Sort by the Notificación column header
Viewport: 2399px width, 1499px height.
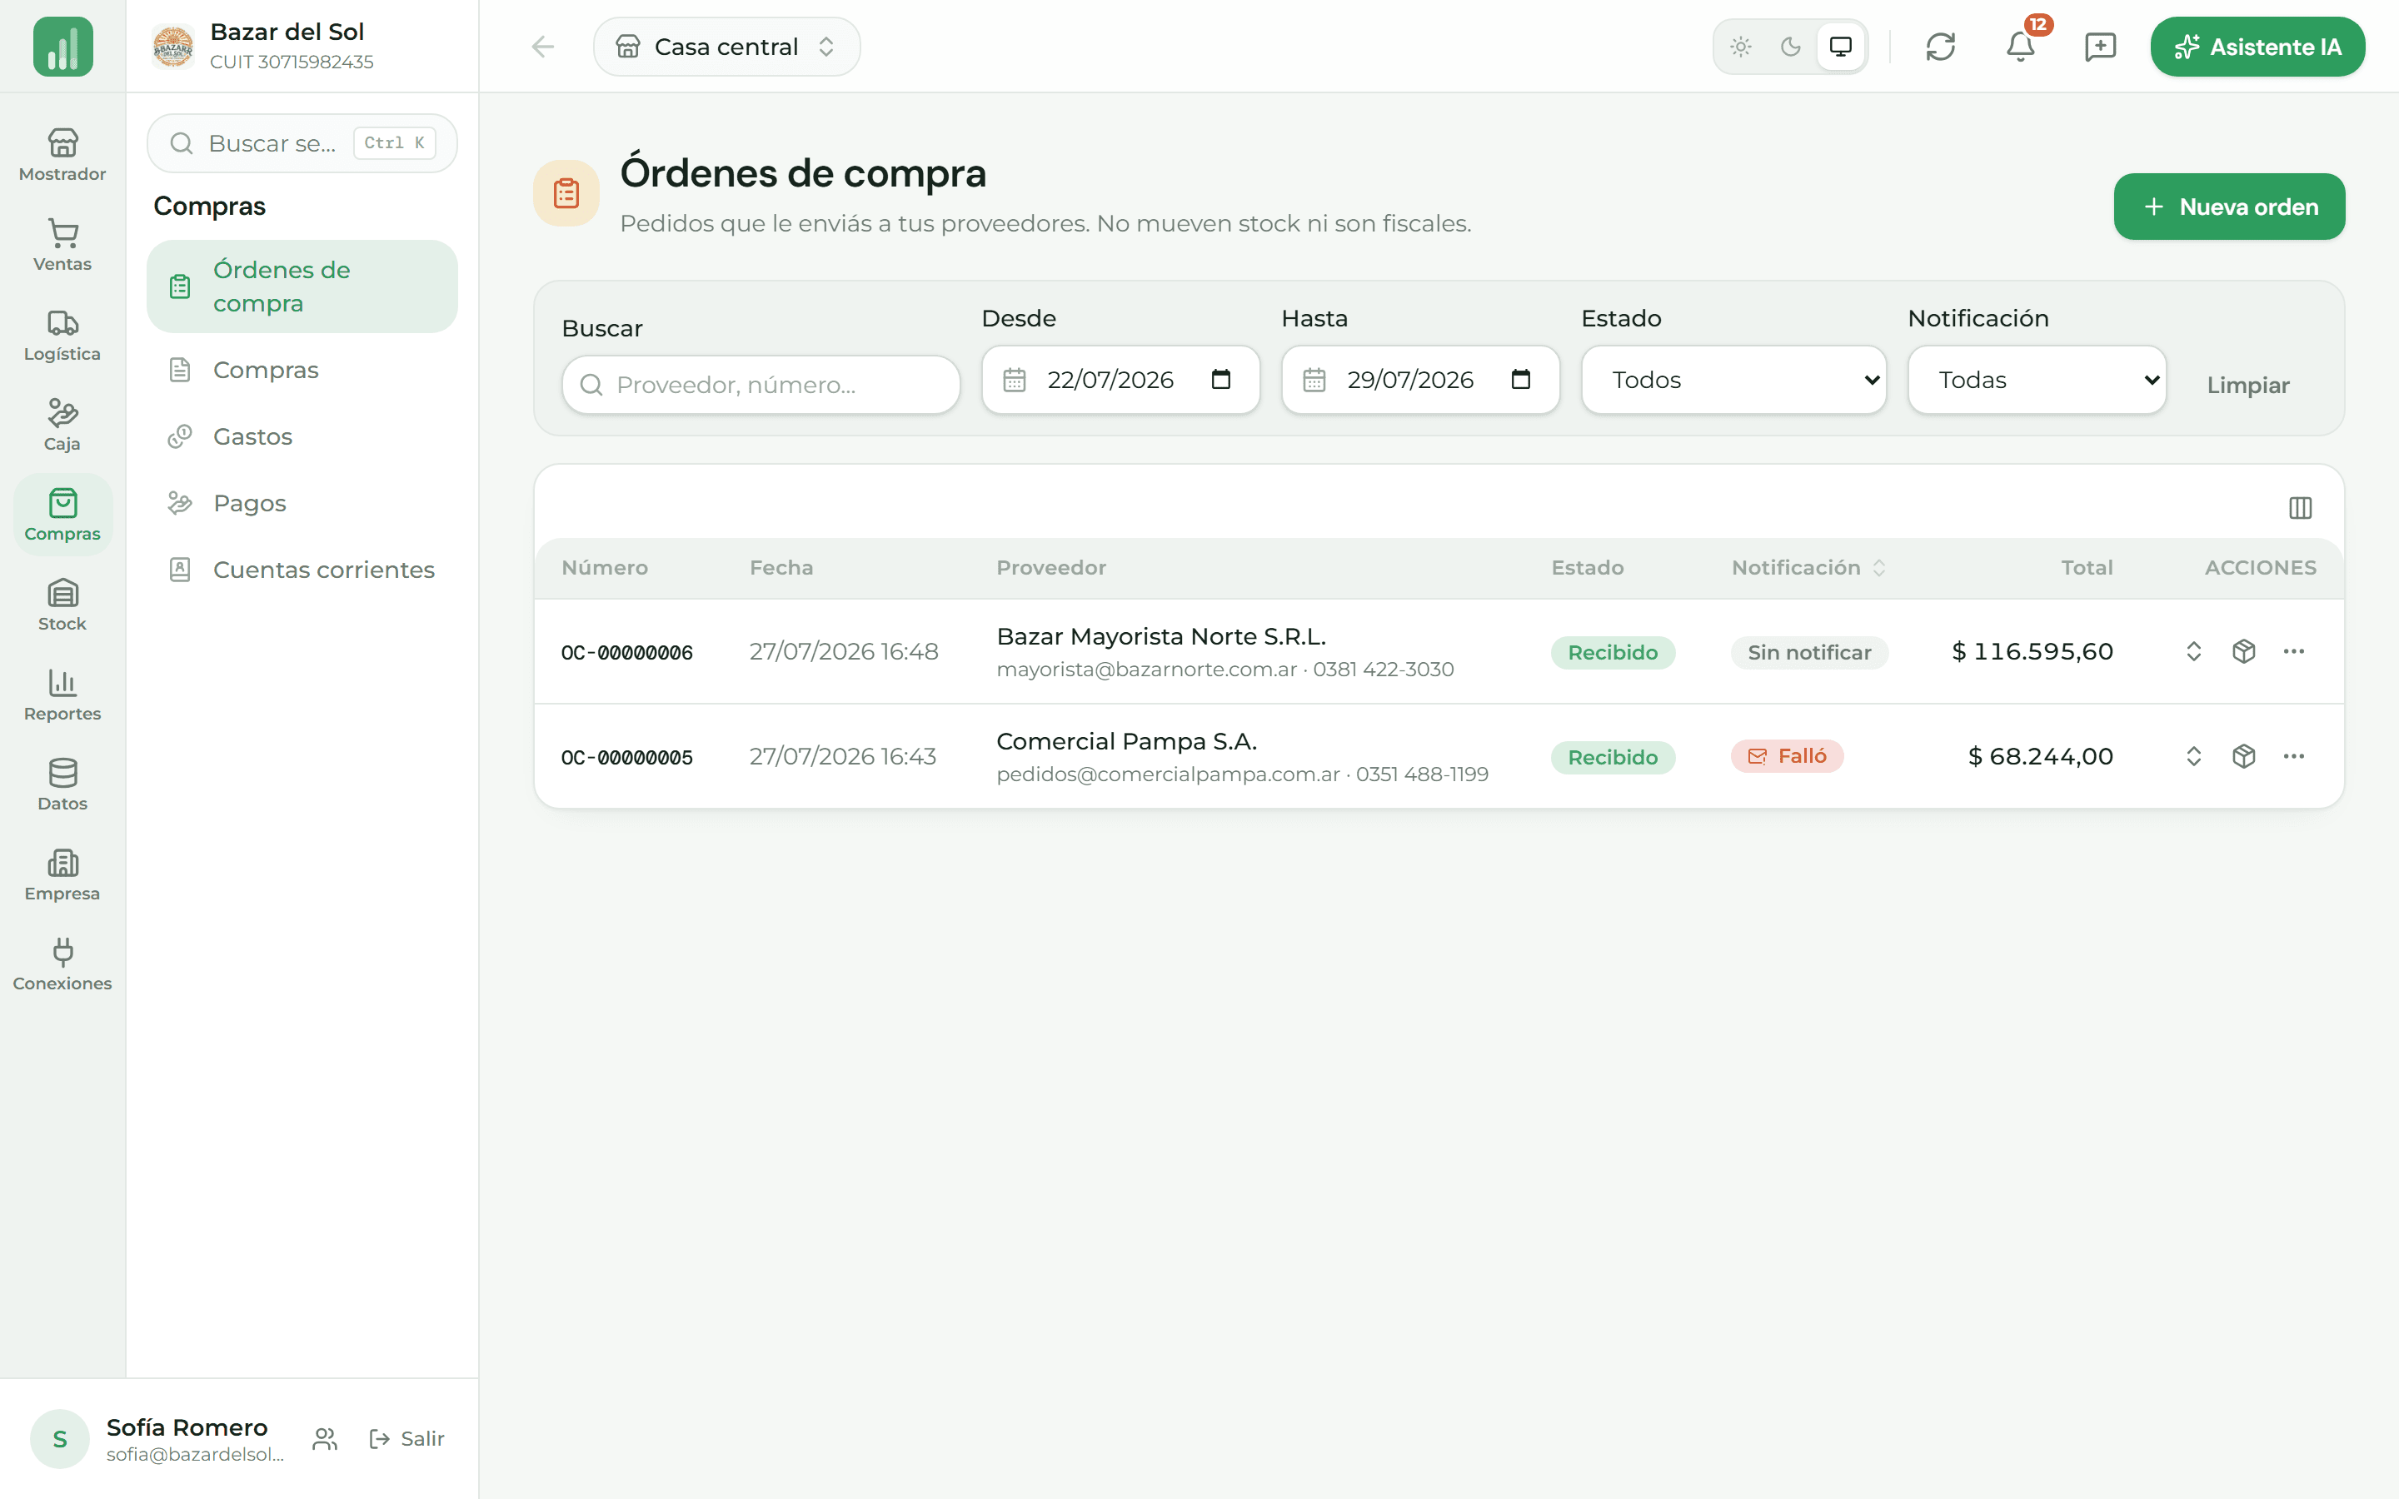click(1808, 568)
